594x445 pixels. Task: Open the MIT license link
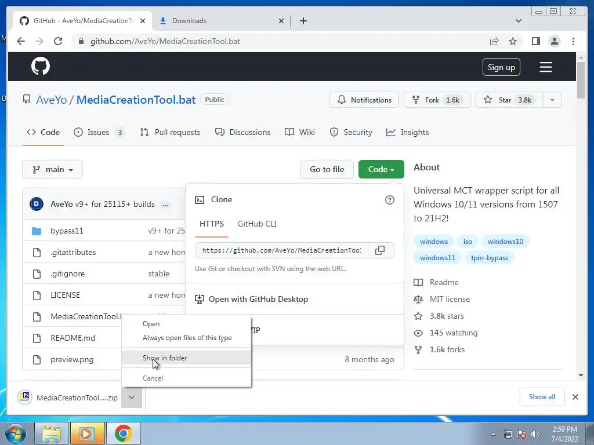(x=450, y=299)
